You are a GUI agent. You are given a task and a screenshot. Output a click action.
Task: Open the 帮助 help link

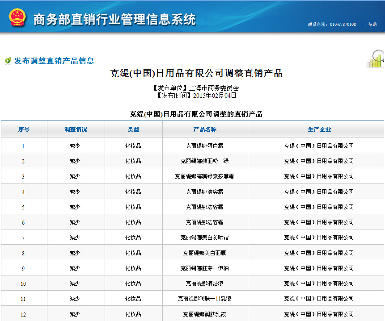pyautogui.click(x=372, y=25)
